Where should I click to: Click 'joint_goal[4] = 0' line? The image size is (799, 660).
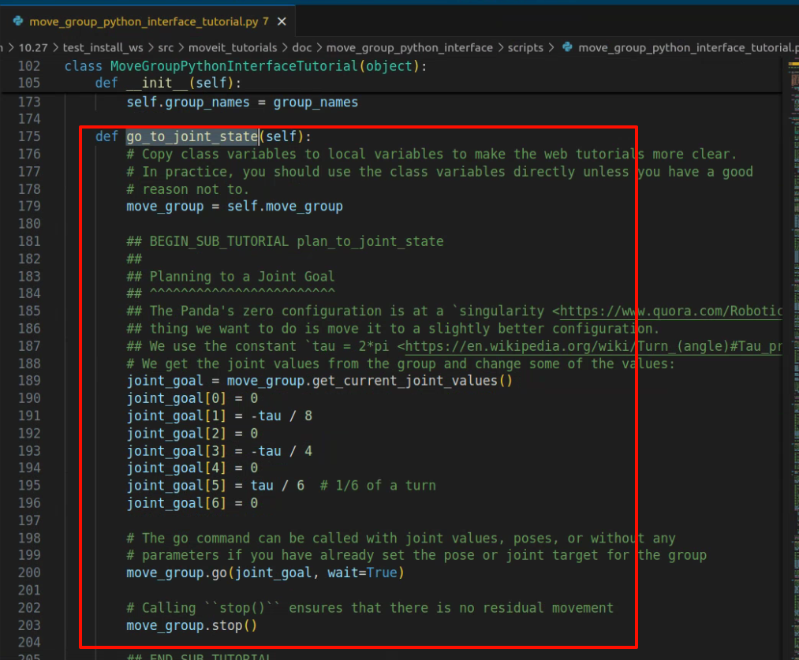tap(192, 468)
